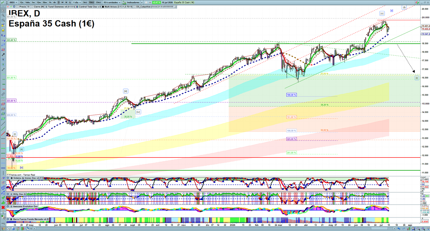Pick the black arrow drawing tool
Viewport: 430px width, 231px height.
(3, 55)
